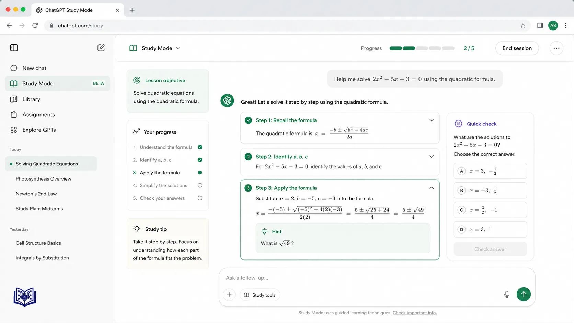Click the compose new chat pencil icon
Image resolution: width=574 pixels, height=323 pixels.
tap(101, 48)
